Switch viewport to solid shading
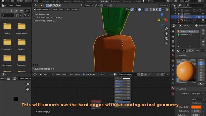 click(154, 9)
